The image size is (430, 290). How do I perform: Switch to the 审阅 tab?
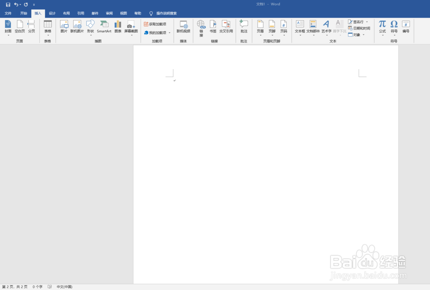coord(109,13)
